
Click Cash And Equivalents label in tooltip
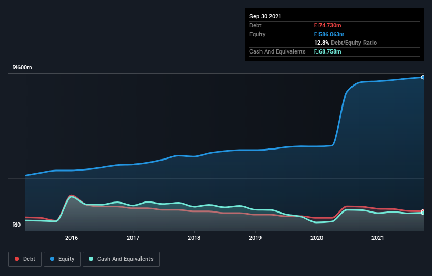(x=277, y=51)
